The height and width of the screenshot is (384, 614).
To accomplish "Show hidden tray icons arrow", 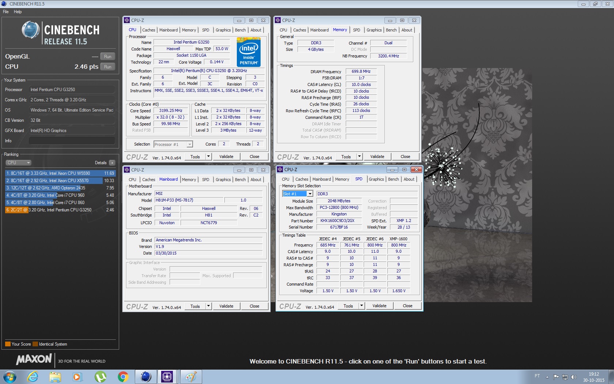I will 547,377.
